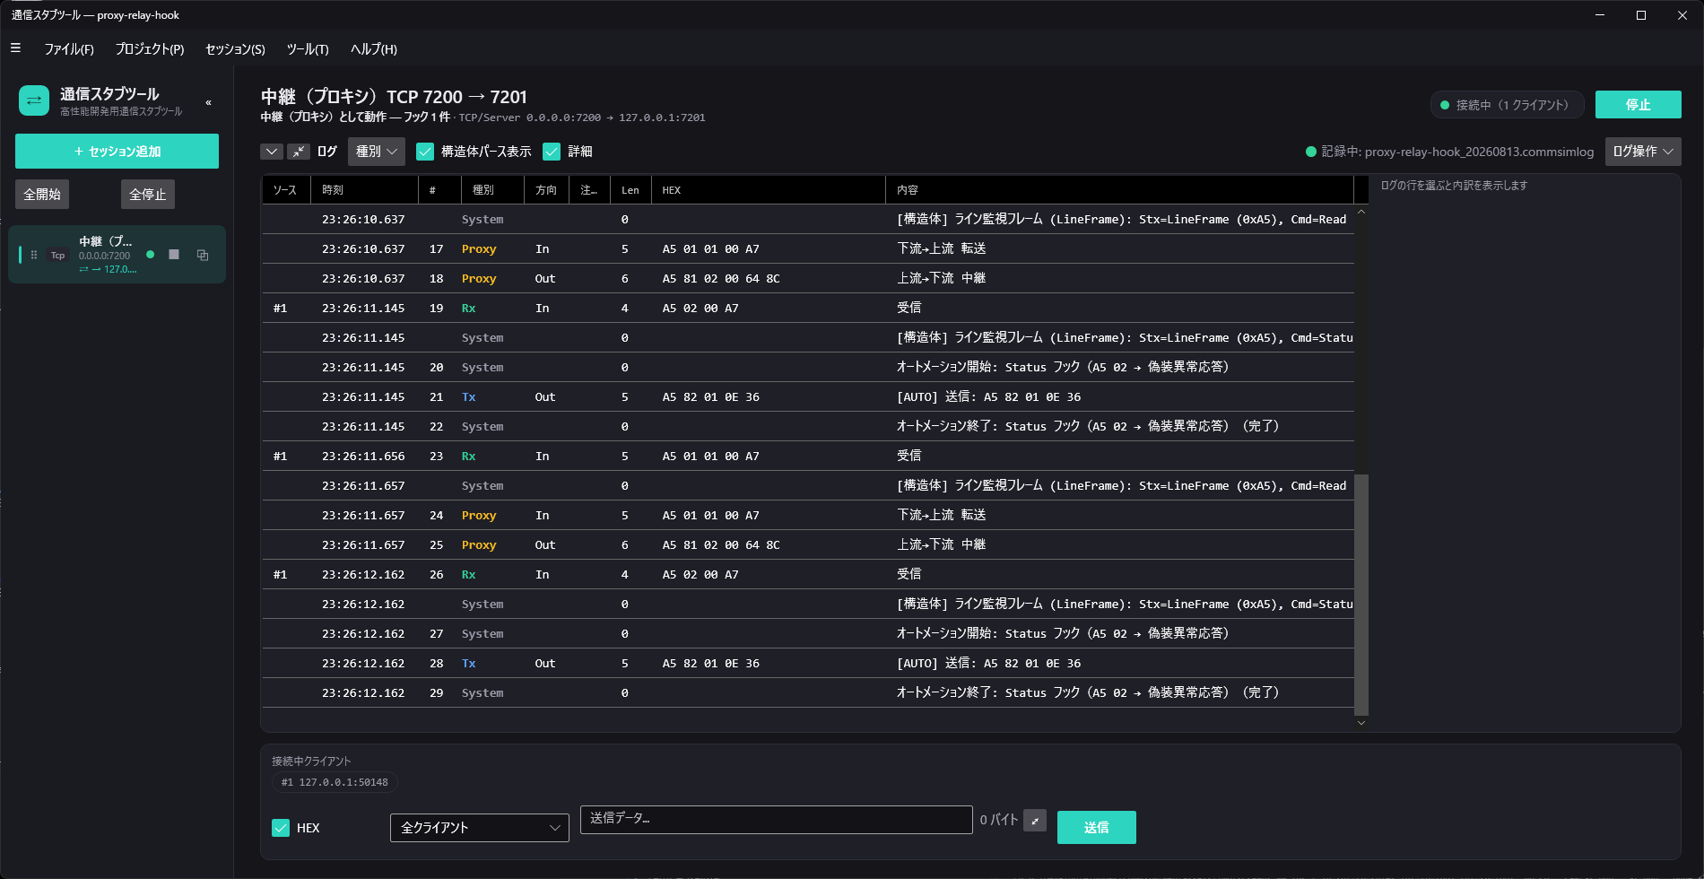Toggle the HEX checkbox for send data
The height and width of the screenshot is (879, 1704).
coord(281,828)
